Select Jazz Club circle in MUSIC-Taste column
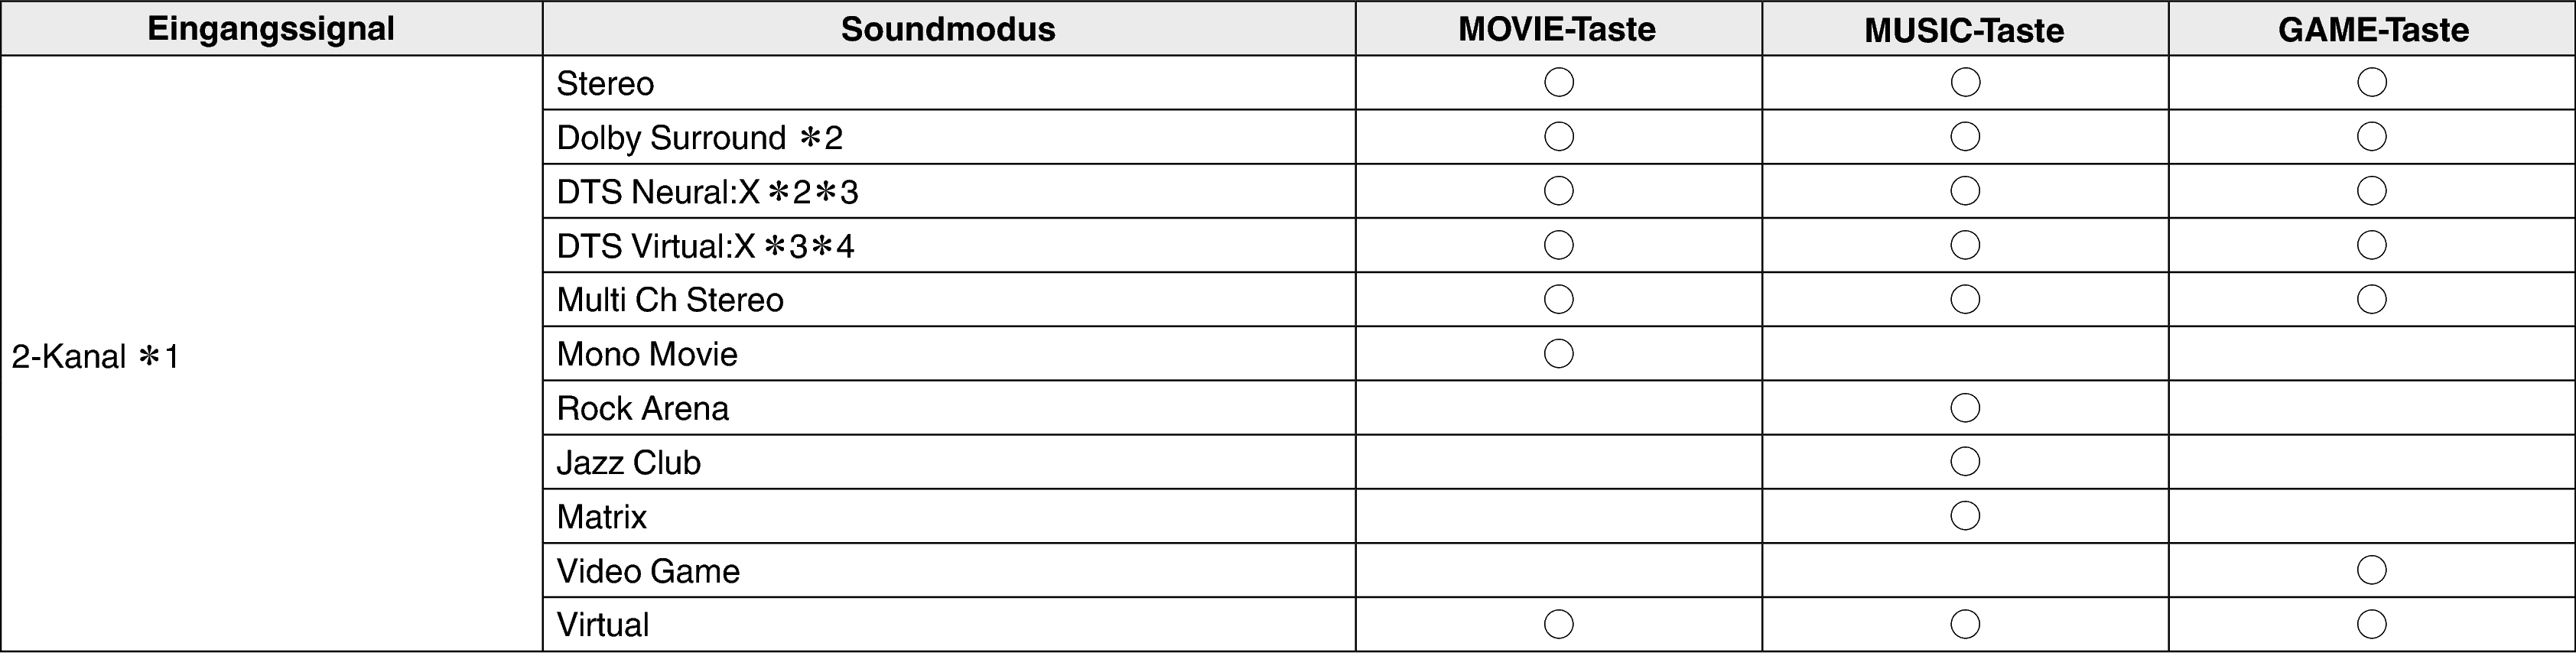The width and height of the screenshot is (2576, 656). [x=1965, y=461]
